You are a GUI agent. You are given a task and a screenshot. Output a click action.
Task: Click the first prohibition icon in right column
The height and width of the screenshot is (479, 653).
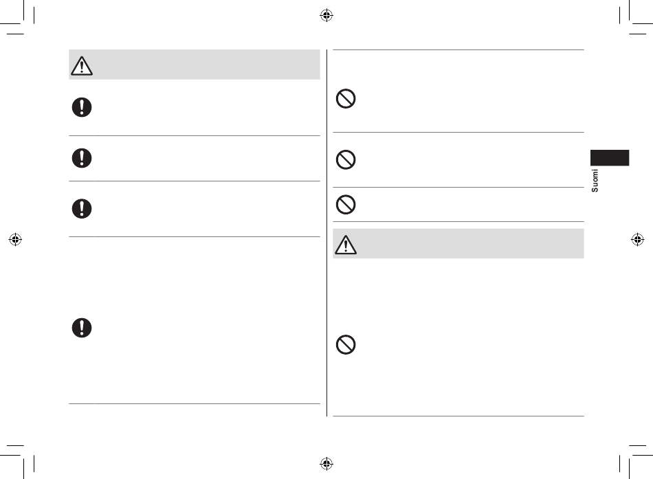click(x=346, y=99)
